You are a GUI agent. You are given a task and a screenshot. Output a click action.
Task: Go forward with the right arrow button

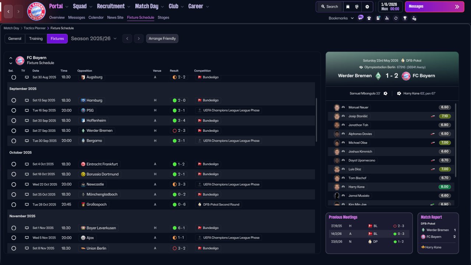pos(18,11)
